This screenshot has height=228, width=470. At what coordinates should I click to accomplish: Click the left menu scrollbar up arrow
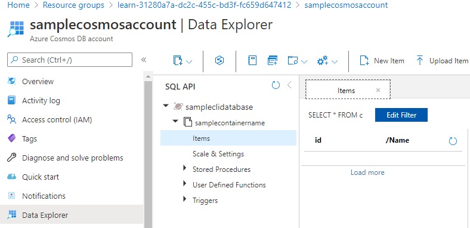tap(148, 76)
